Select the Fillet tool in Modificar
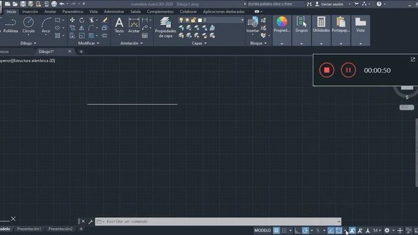The height and width of the screenshot is (235, 418). pyautogui.click(x=91, y=27)
